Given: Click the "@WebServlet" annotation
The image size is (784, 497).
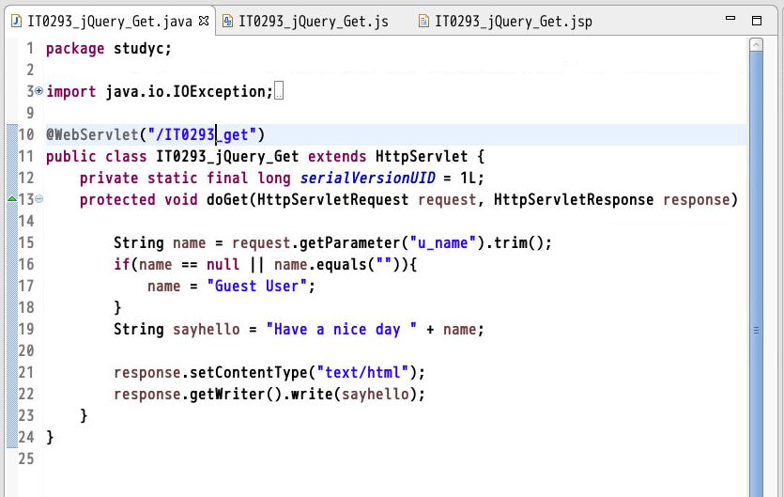Looking at the screenshot, I should tap(93, 134).
